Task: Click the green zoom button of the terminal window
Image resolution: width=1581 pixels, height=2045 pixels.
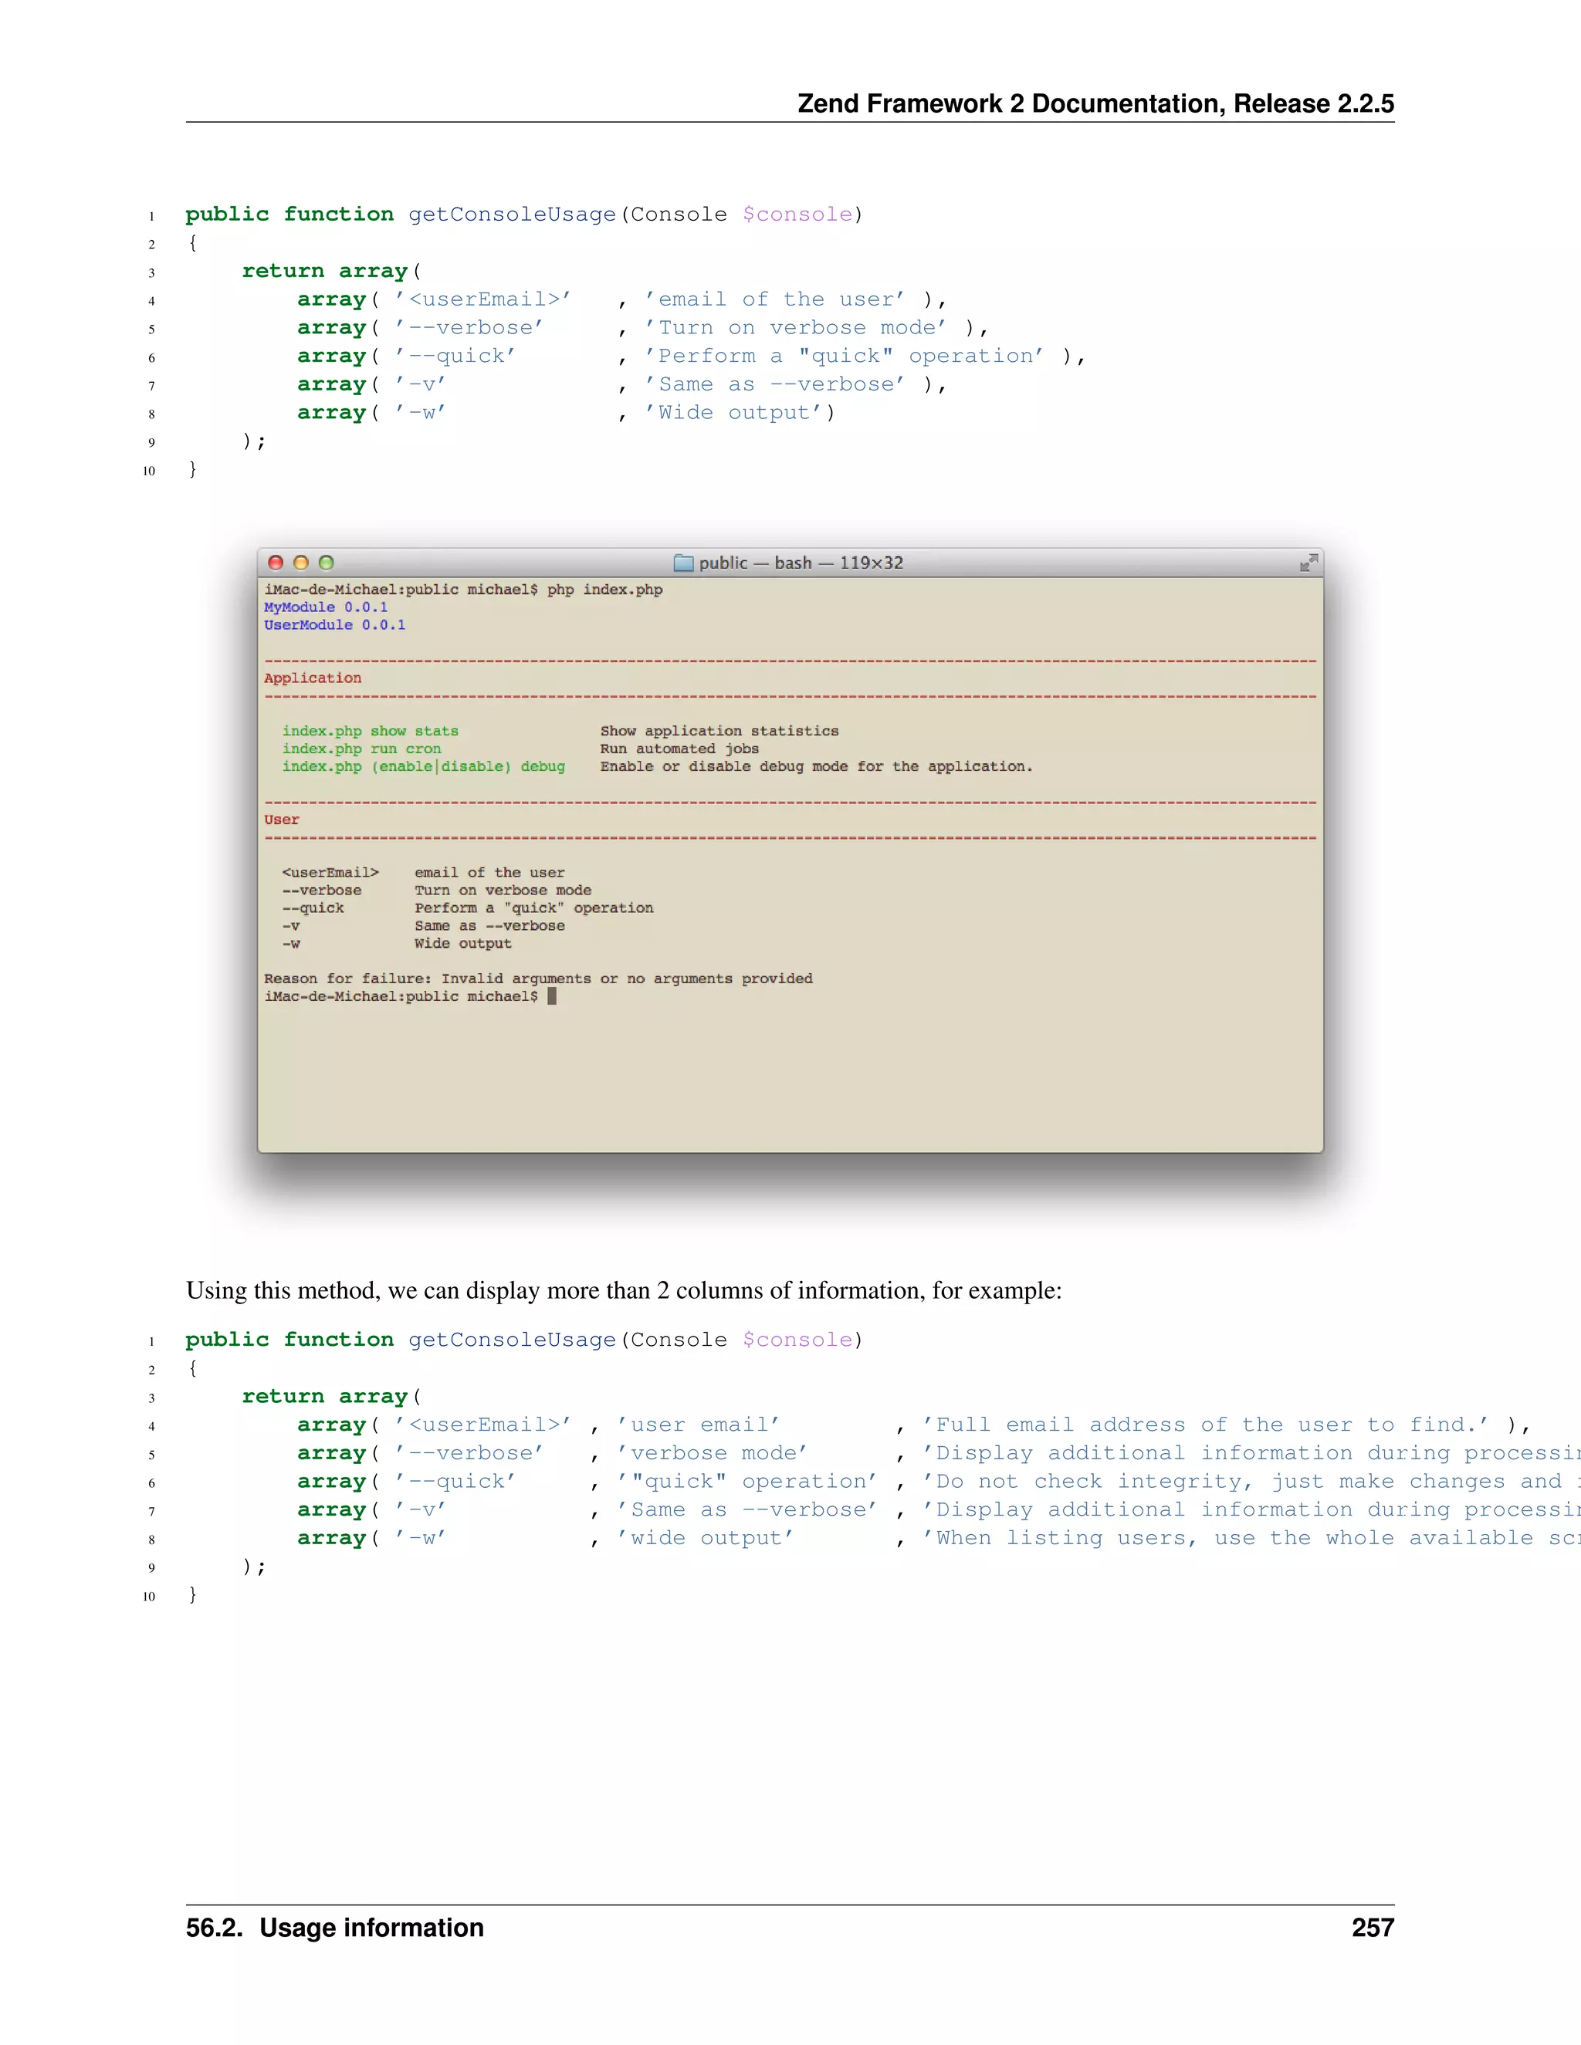Action: (326, 563)
